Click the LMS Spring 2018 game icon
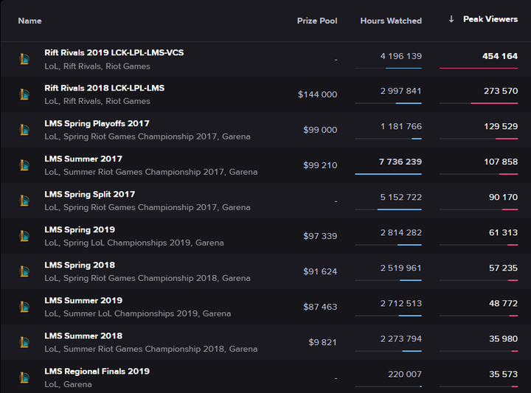This screenshot has width=531, height=393. [24, 271]
